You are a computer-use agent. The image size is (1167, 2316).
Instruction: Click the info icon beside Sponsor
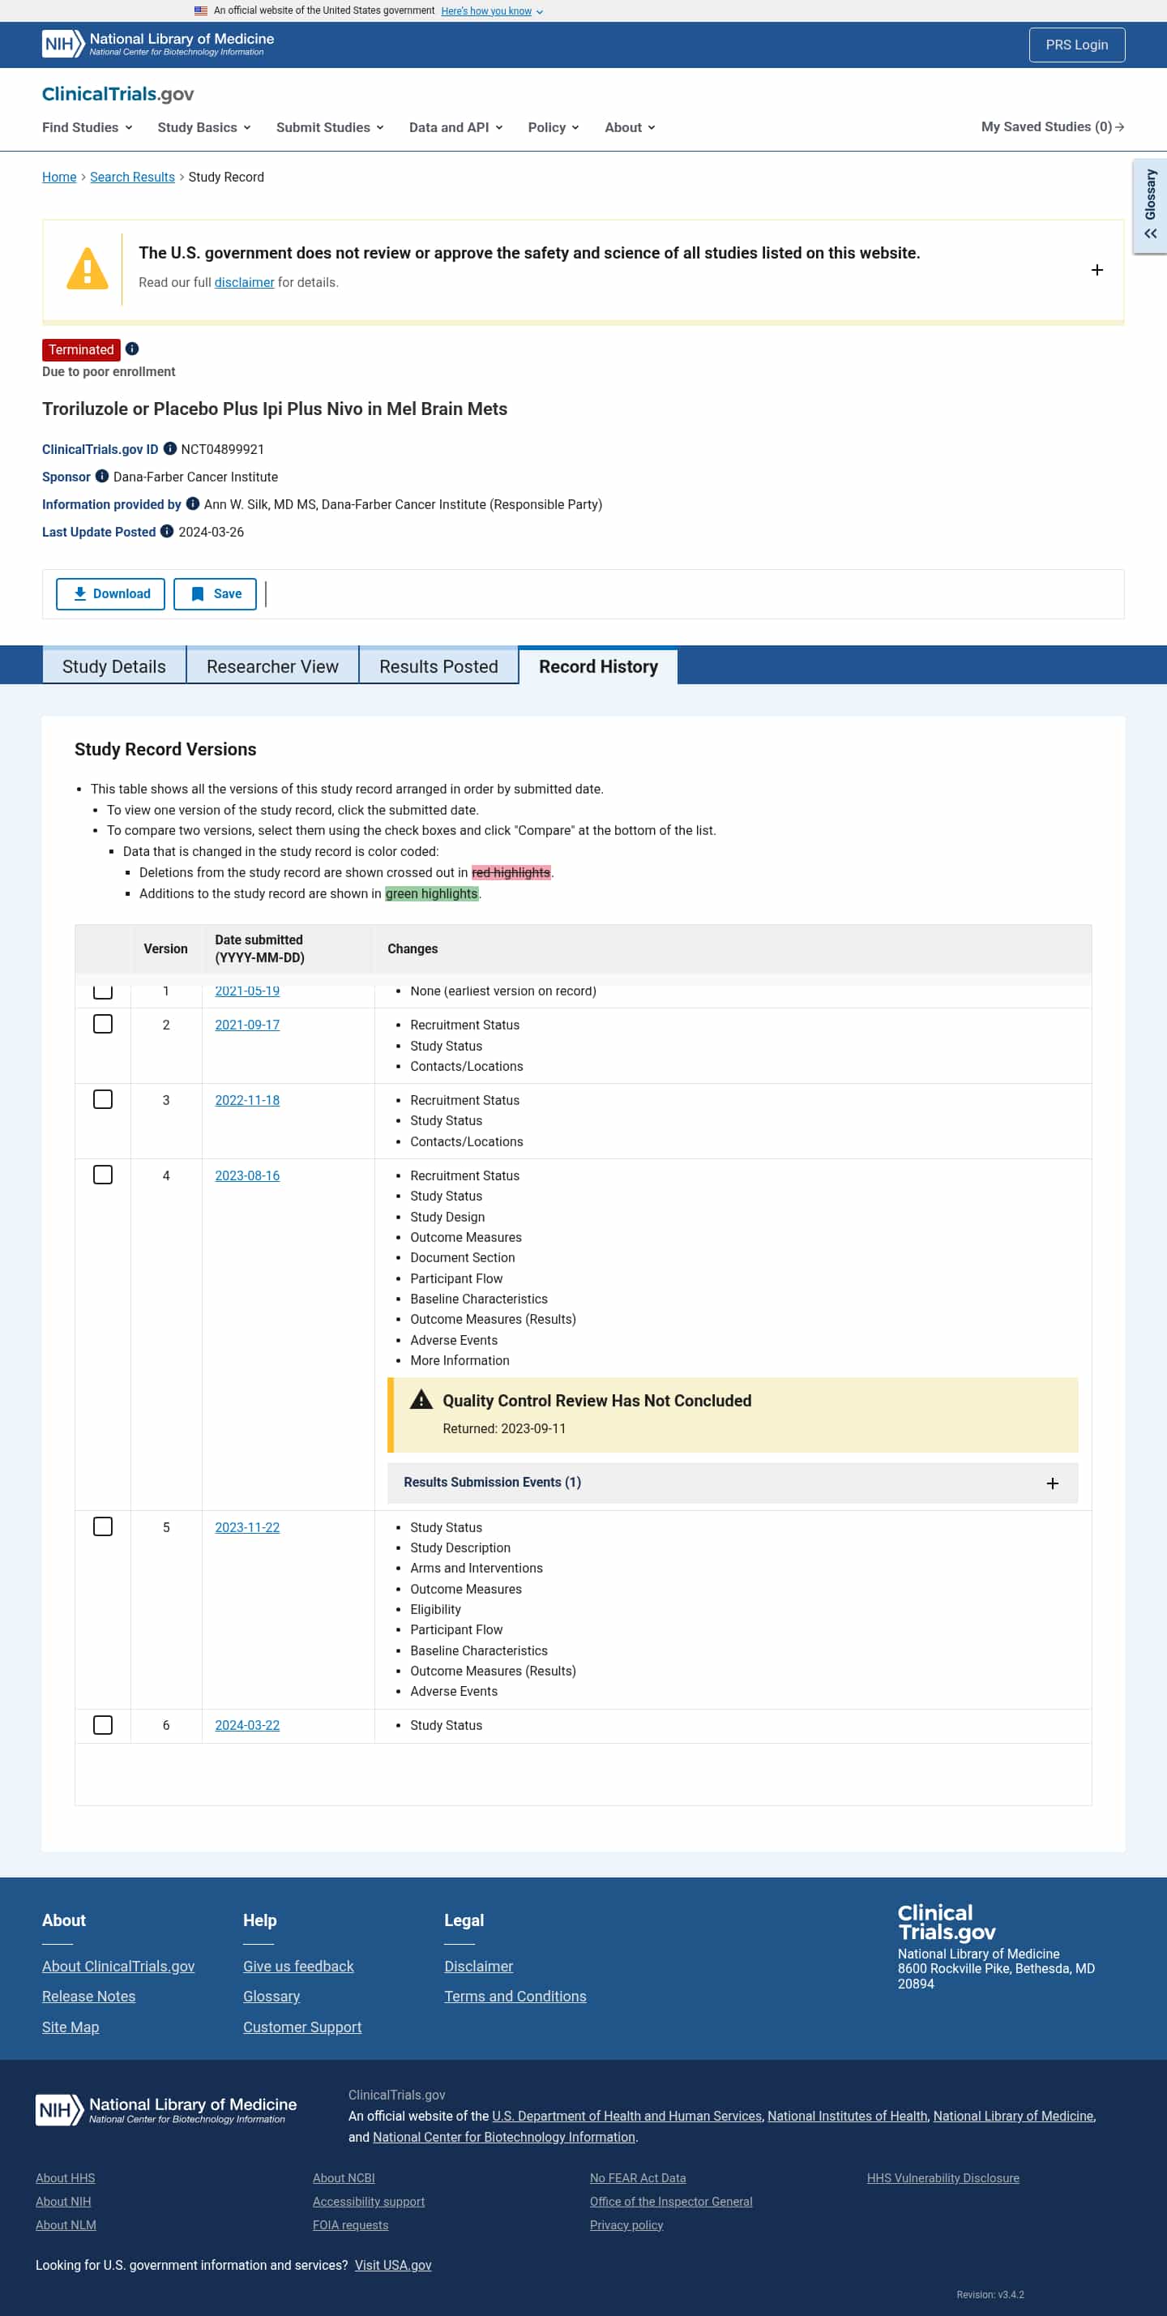coord(102,477)
